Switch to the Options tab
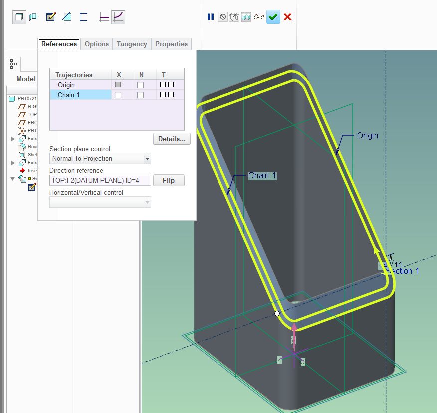Screen dimensions: 437x413 (97, 44)
